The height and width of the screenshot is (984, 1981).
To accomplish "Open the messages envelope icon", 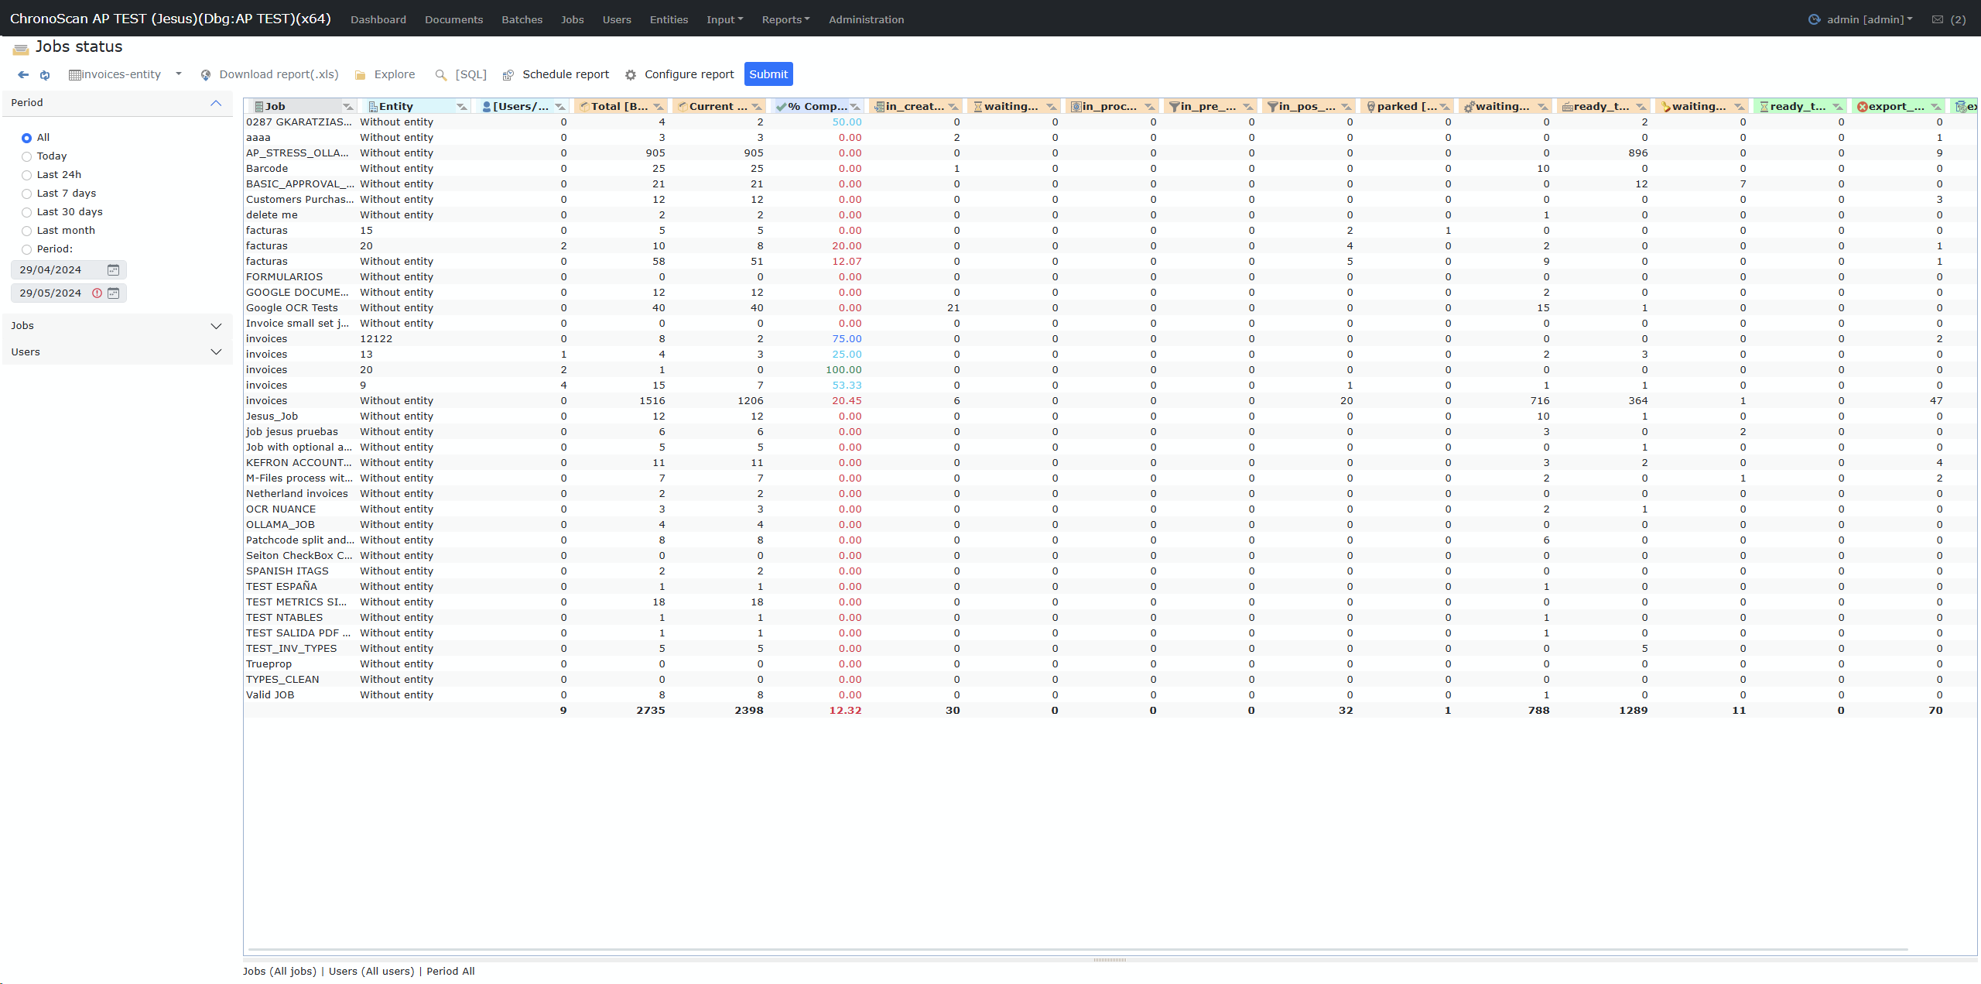I will click(x=1937, y=19).
